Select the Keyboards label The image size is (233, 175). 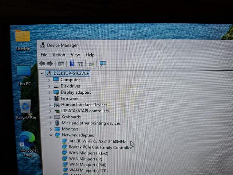[71, 117]
